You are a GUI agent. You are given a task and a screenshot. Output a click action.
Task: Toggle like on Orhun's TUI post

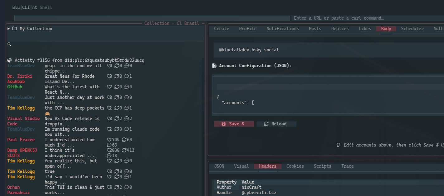point(109,187)
